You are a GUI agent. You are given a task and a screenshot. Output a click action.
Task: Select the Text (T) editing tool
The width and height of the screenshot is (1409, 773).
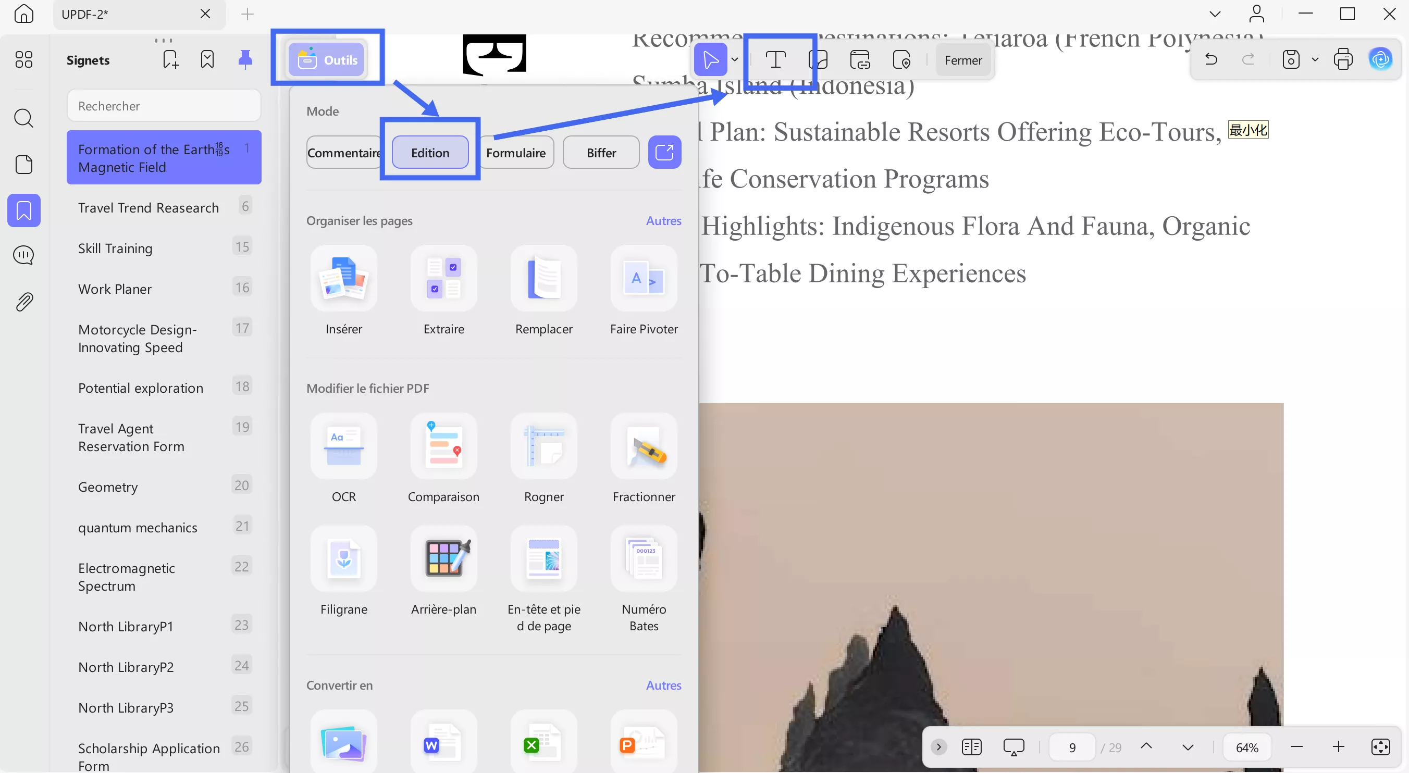coord(775,59)
